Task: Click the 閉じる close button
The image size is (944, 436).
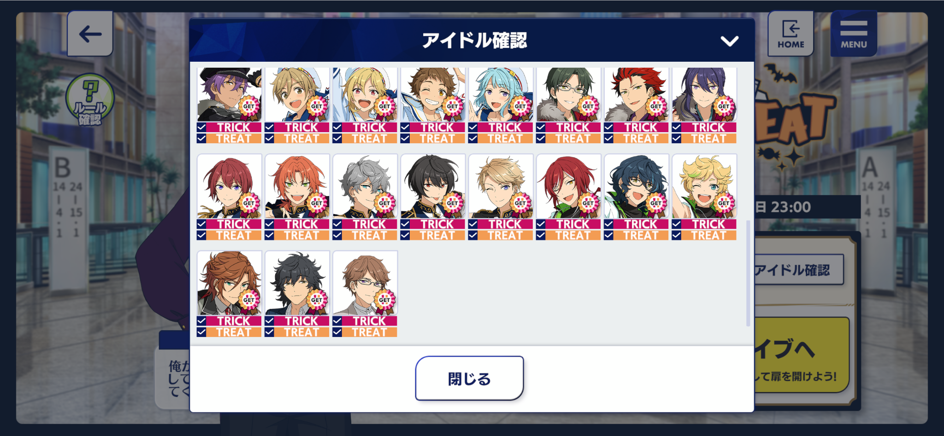Action: 469,378
